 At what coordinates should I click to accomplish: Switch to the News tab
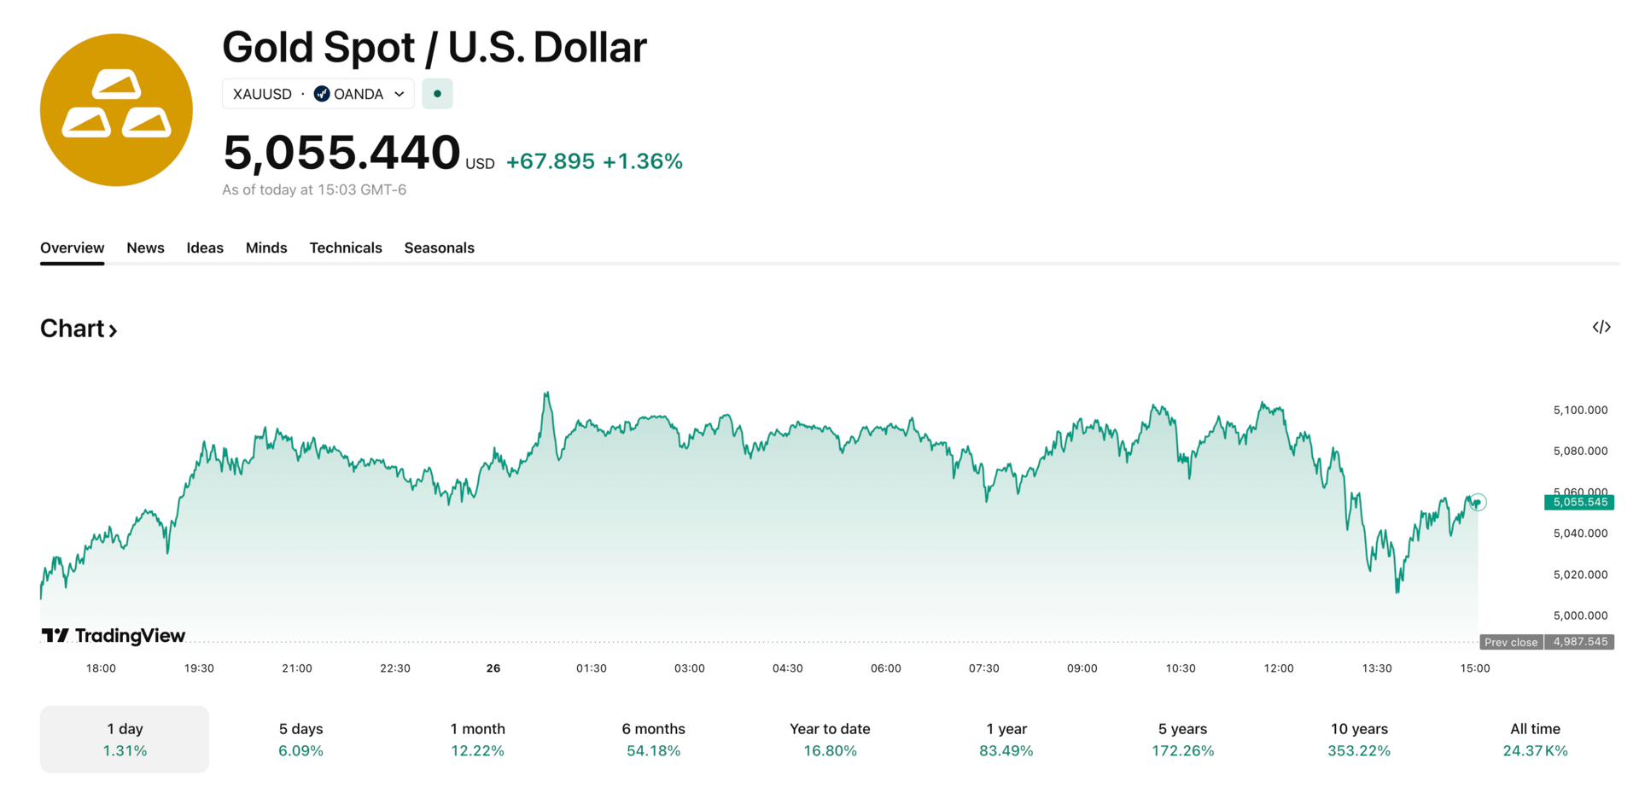pyautogui.click(x=145, y=248)
